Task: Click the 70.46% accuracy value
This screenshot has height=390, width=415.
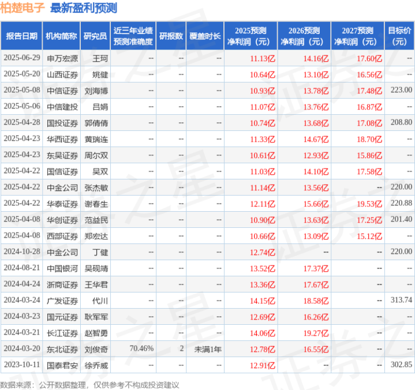Action: 141,348
